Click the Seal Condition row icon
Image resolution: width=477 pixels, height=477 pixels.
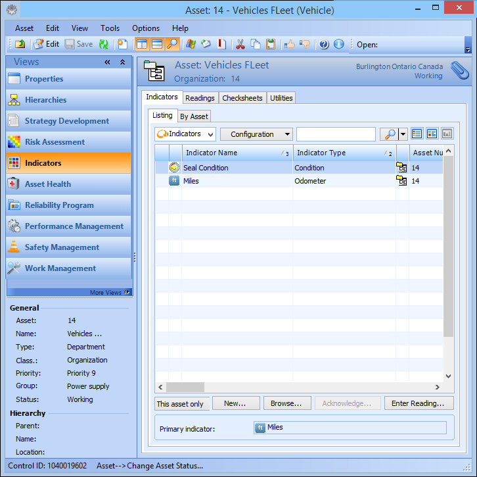tap(174, 168)
